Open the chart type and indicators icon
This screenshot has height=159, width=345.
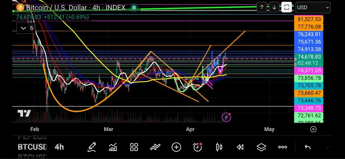(113, 147)
